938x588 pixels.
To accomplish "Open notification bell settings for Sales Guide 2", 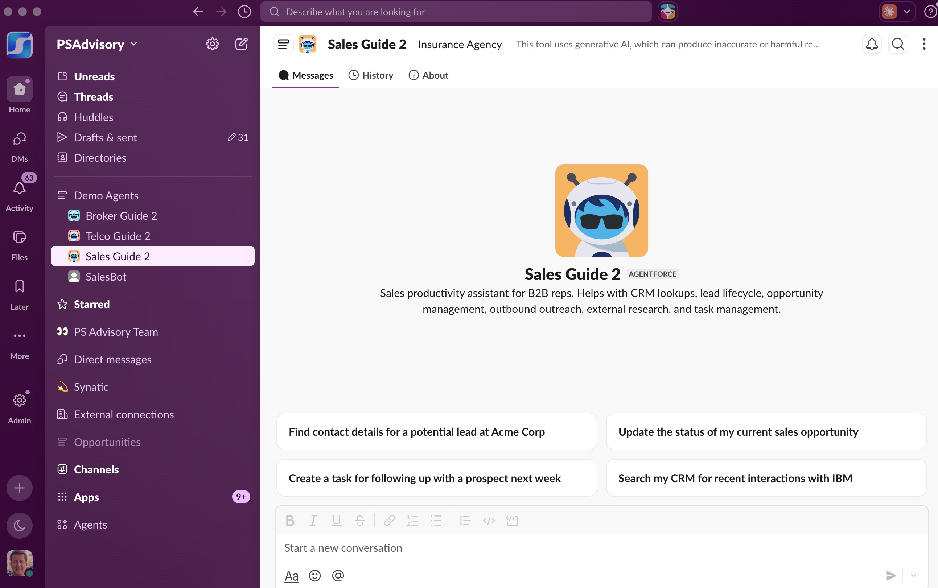I will click(x=872, y=44).
